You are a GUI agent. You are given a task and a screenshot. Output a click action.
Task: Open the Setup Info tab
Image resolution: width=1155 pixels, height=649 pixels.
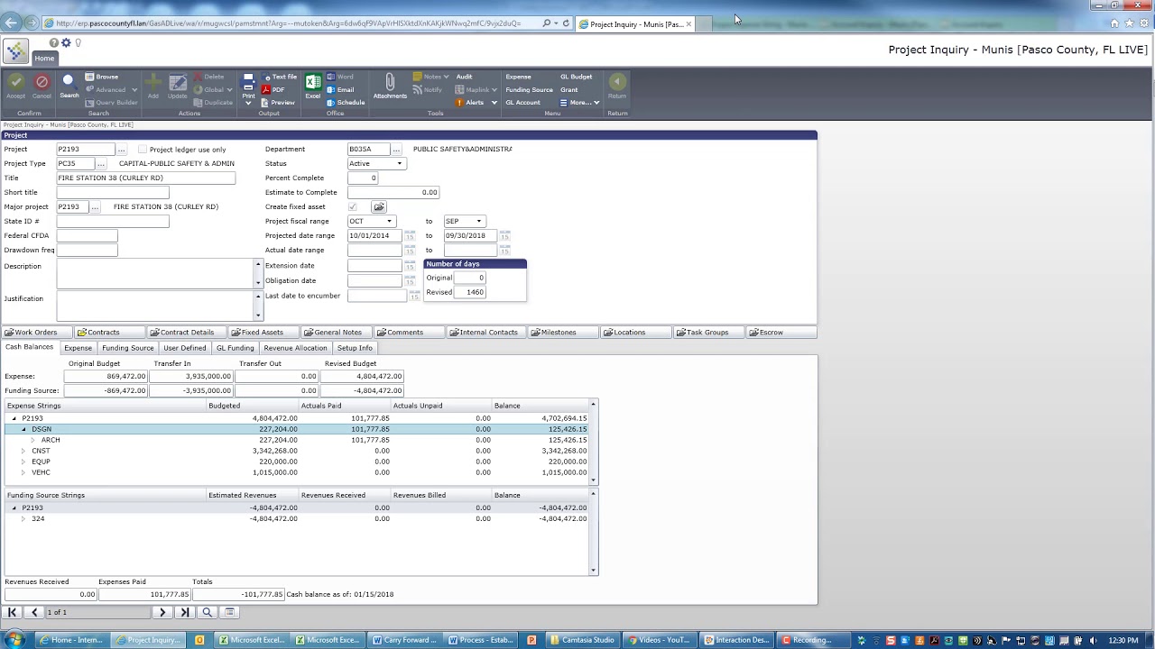pos(355,348)
